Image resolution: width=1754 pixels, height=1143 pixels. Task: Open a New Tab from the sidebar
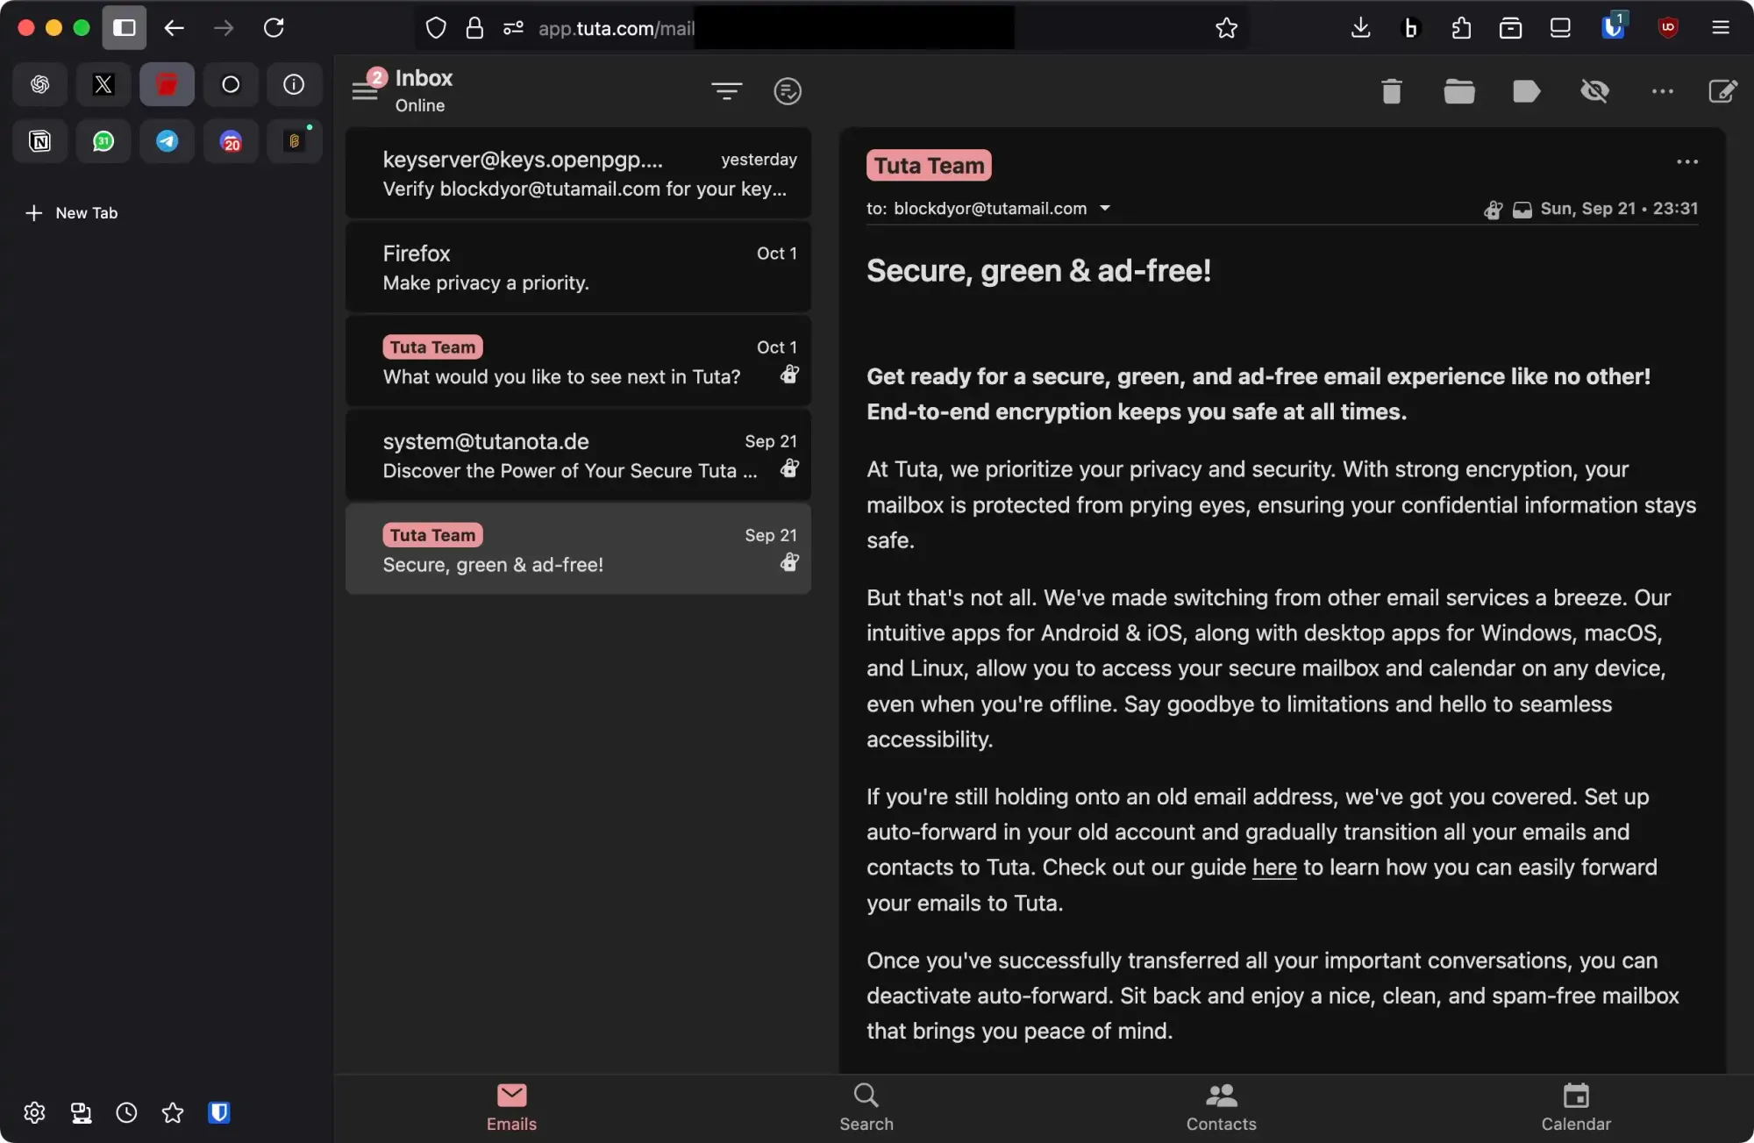[72, 213]
